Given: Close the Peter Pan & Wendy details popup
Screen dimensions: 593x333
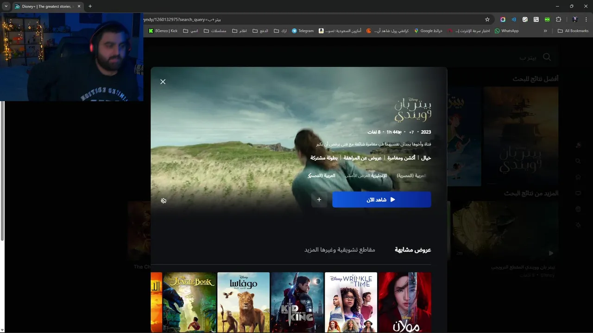Looking at the screenshot, I should (x=163, y=81).
